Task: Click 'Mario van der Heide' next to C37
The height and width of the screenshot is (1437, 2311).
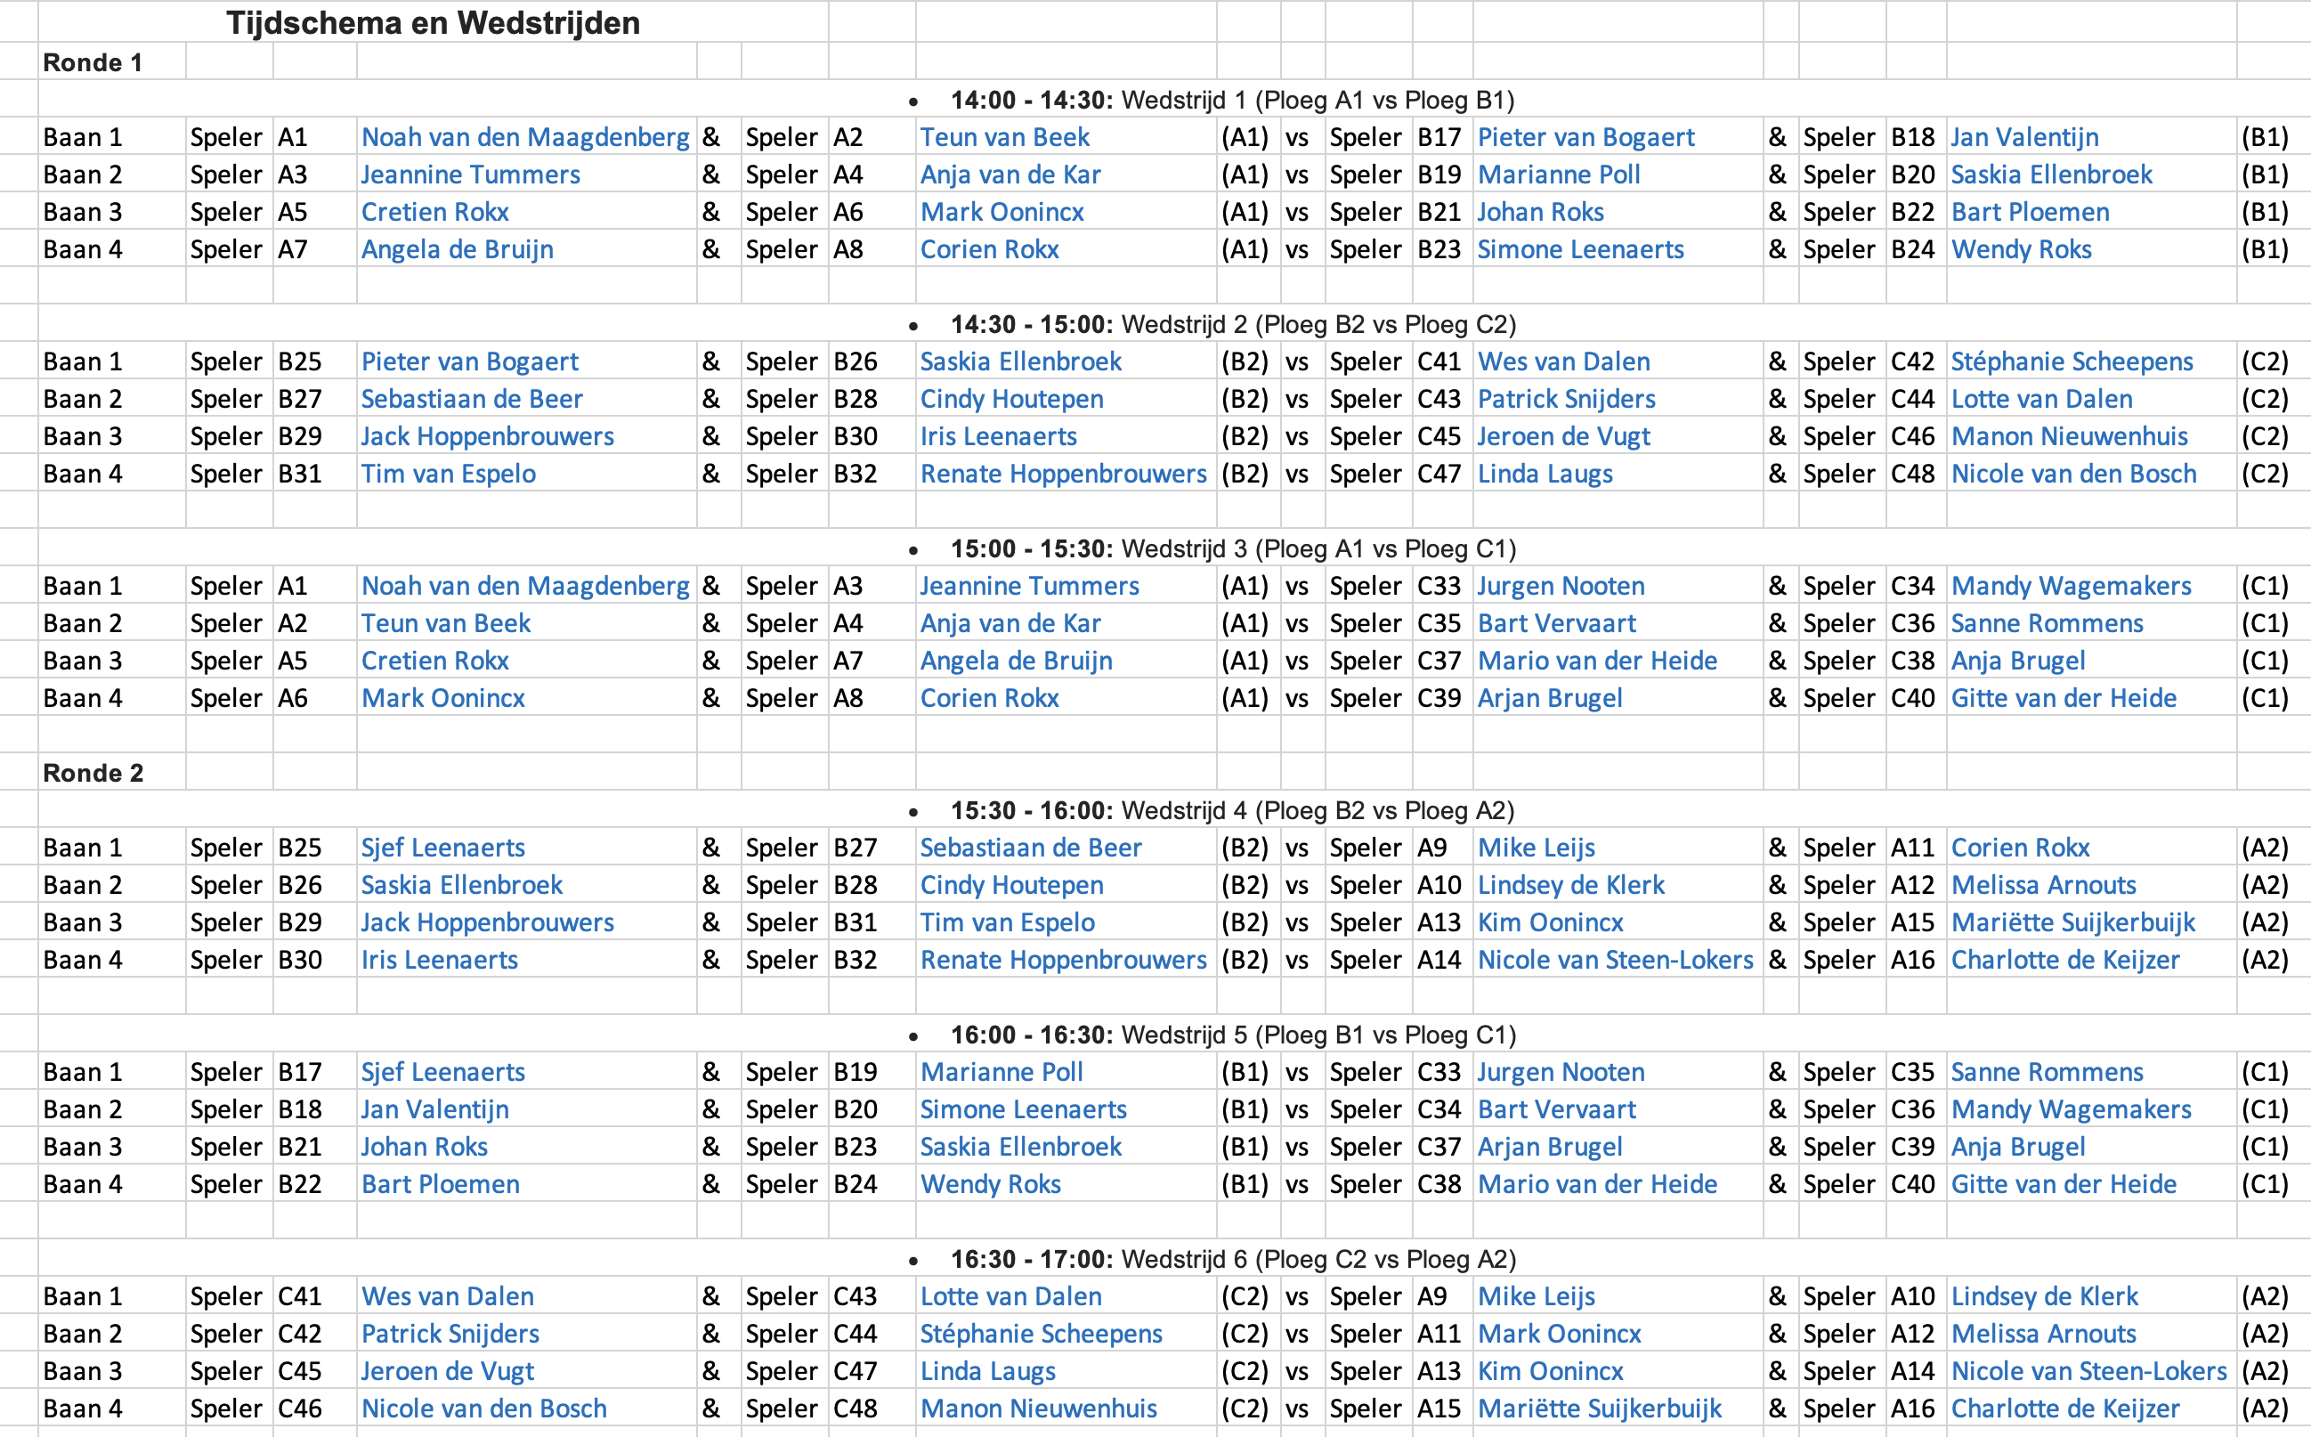Action: [x=1596, y=662]
